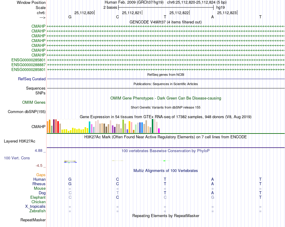Select the Human alignment row label
The height and width of the screenshot is (227, 285).
point(39,179)
